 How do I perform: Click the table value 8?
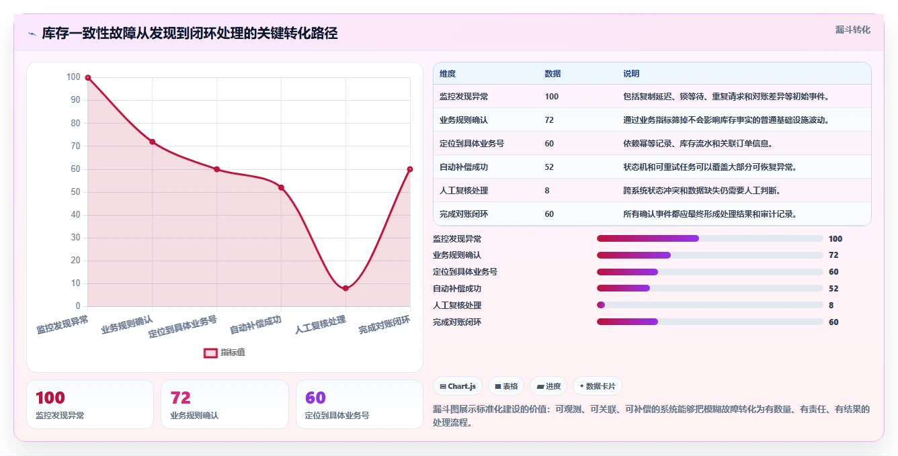point(547,191)
